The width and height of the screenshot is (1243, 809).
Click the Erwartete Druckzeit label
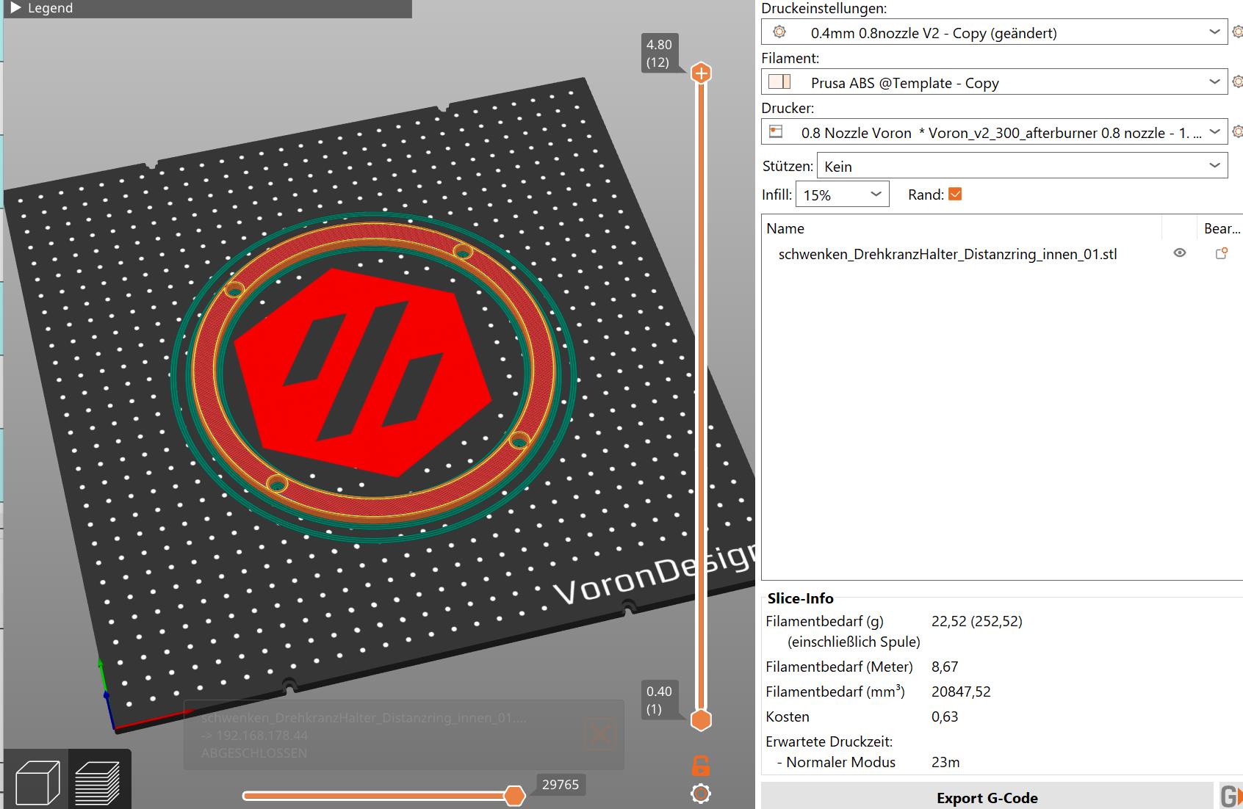point(829,741)
